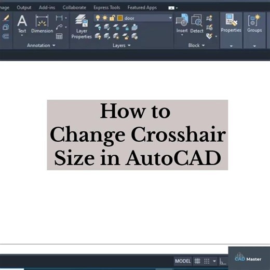Toggle door layer sun freeze state
The height and width of the screenshot is (270, 270).
click(105, 18)
